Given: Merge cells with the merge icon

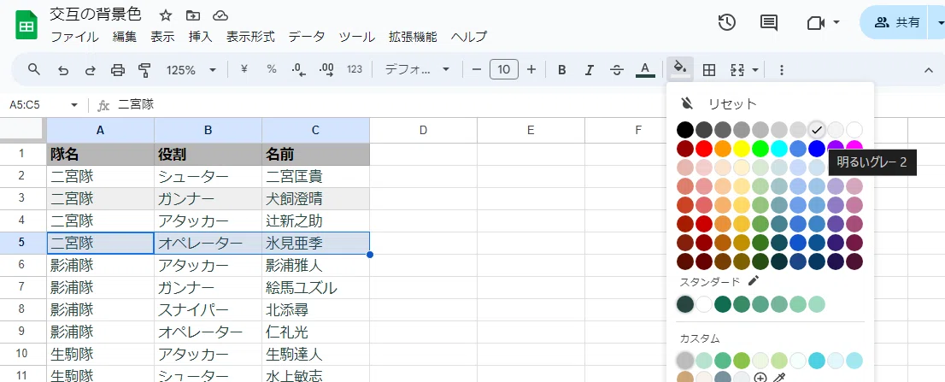Looking at the screenshot, I should (x=737, y=70).
